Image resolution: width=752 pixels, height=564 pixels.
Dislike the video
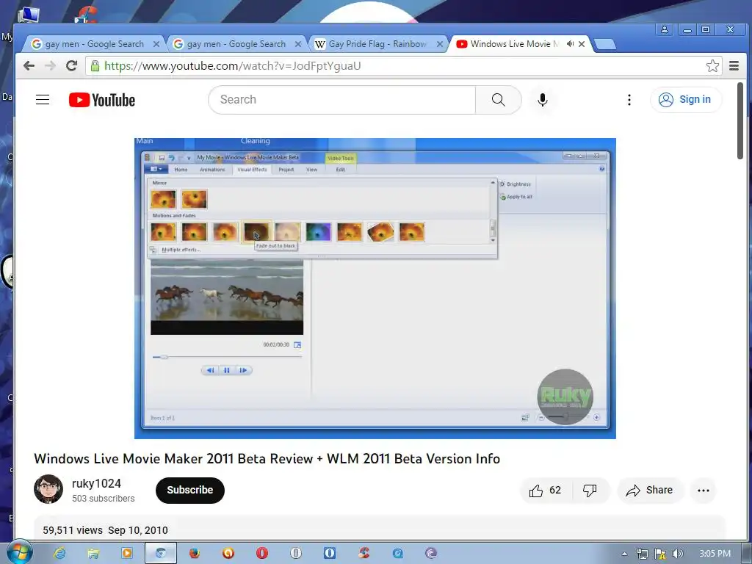click(x=590, y=490)
